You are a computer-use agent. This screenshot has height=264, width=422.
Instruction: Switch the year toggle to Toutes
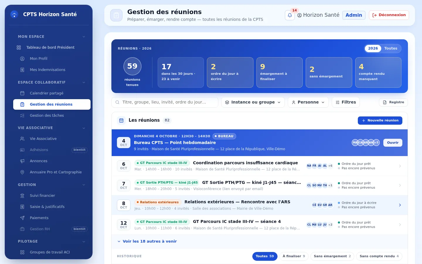coord(391,48)
